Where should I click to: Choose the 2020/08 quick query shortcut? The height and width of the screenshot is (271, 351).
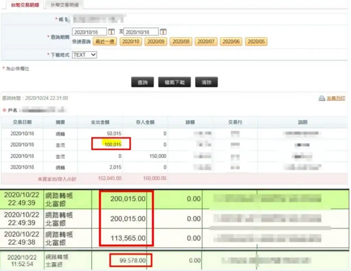(x=181, y=41)
